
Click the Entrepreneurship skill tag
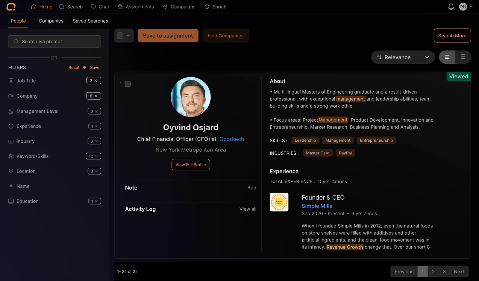click(x=376, y=140)
